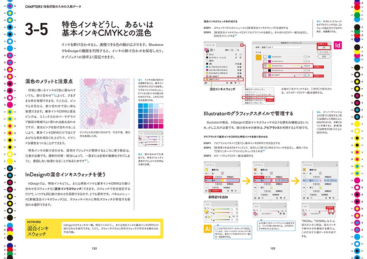Click オーバープリント link in the middle Appearance panel
This screenshot has height=259, width=367.
(281, 180)
